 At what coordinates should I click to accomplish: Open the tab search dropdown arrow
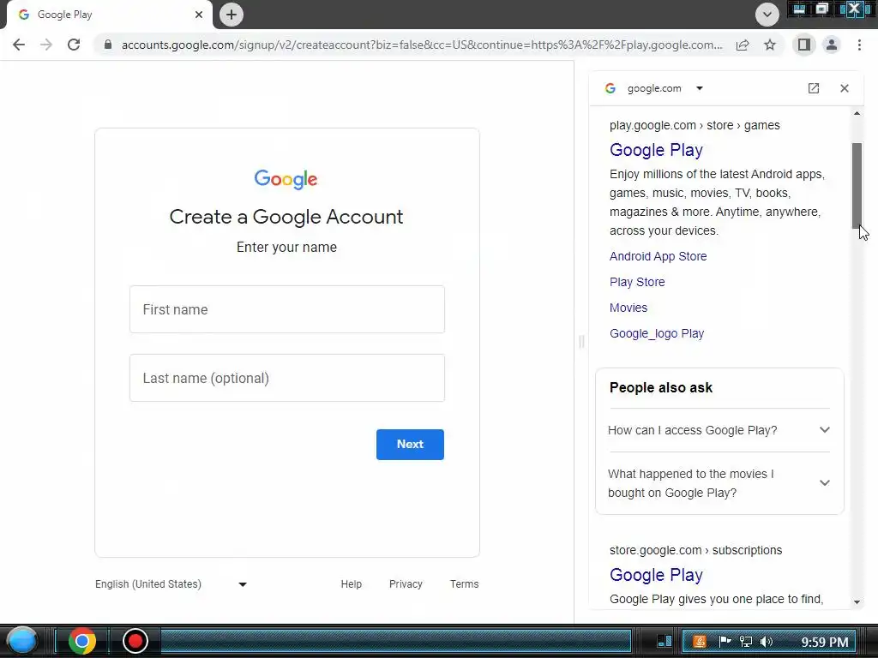coord(767,15)
